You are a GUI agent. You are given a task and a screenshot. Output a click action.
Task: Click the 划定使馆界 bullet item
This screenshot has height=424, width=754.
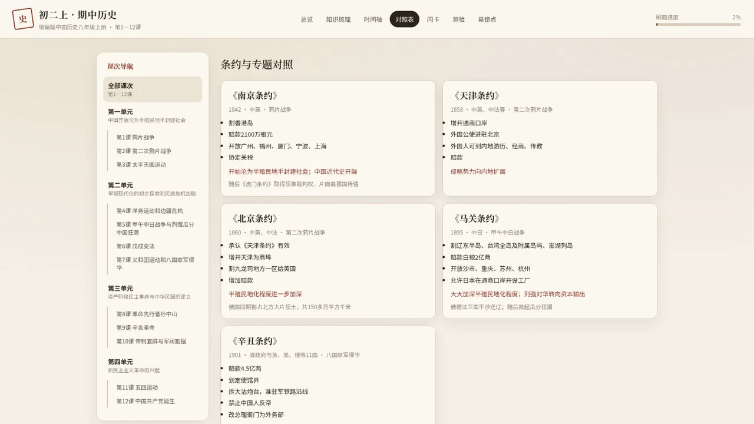pos(244,380)
